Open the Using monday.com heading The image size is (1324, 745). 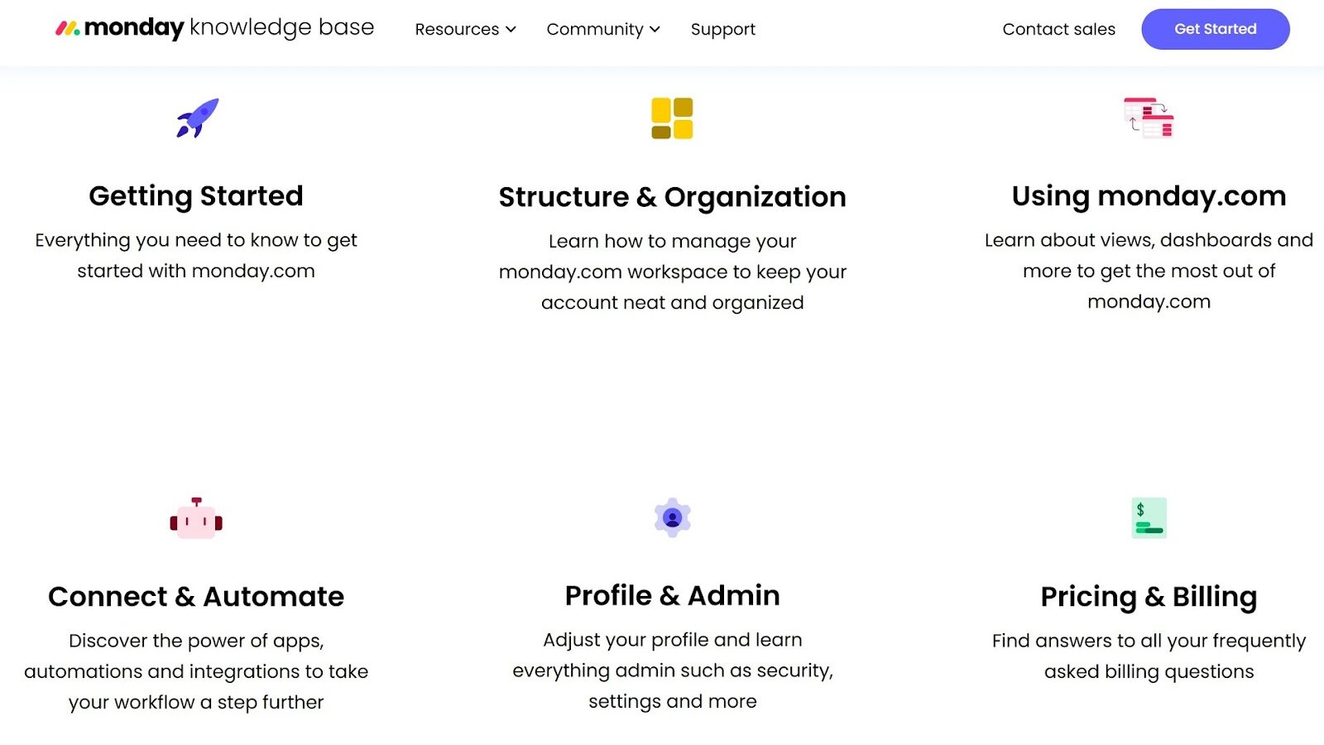click(1149, 197)
